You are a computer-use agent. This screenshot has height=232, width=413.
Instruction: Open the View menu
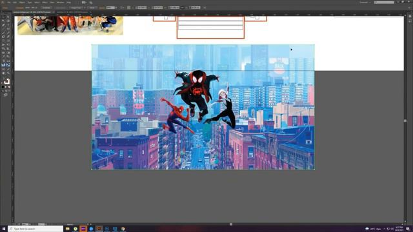pos(52,3)
